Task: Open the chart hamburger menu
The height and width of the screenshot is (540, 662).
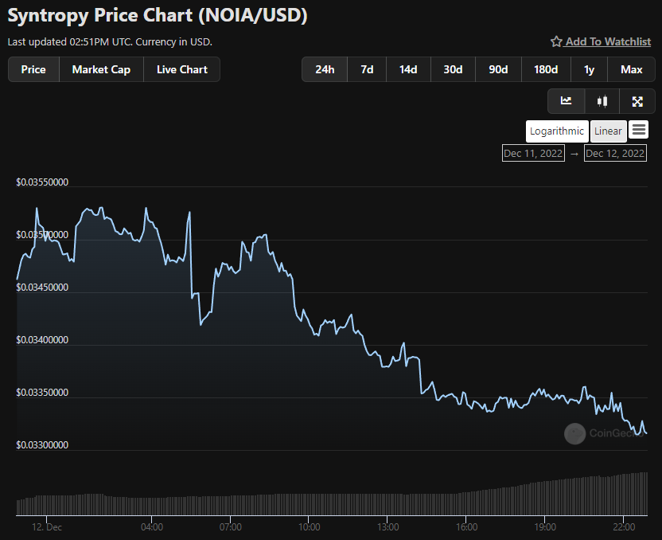Action: coord(638,130)
